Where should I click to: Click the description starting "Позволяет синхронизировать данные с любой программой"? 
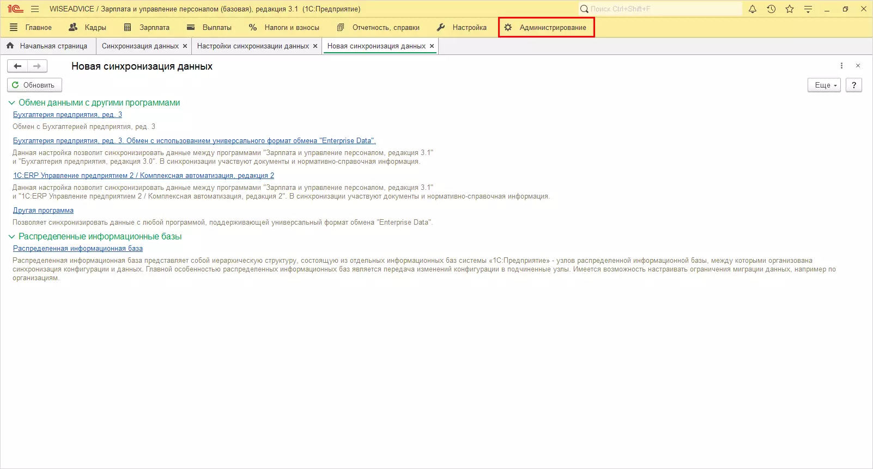coord(223,223)
